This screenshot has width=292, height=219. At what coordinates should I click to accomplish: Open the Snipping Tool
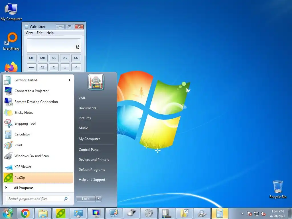[x=38, y=123]
